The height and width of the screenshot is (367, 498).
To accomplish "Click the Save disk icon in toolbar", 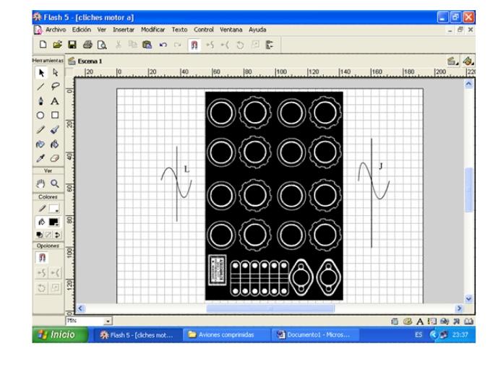I will pyautogui.click(x=72, y=45).
